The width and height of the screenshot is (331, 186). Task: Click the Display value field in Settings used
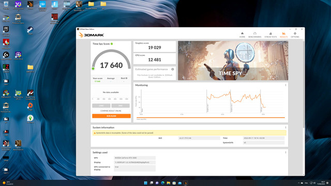coord(134,162)
